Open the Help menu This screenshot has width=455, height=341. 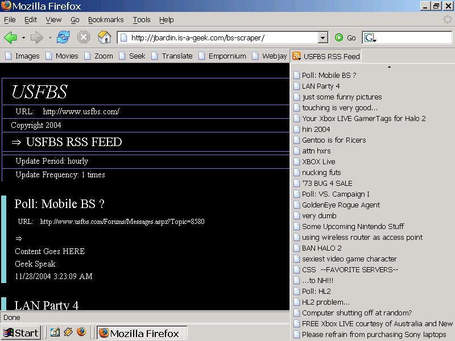(166, 20)
